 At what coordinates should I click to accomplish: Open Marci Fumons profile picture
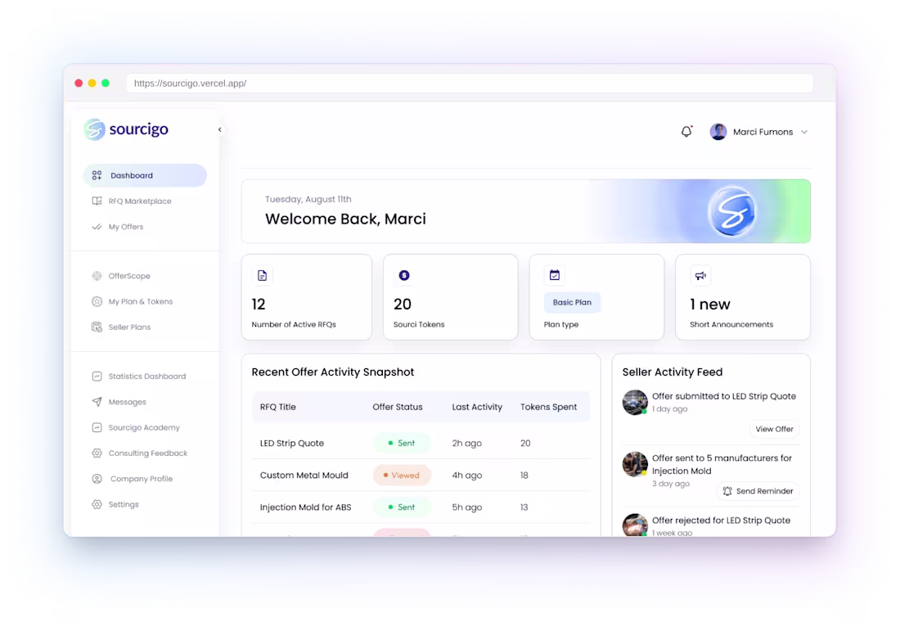[718, 132]
